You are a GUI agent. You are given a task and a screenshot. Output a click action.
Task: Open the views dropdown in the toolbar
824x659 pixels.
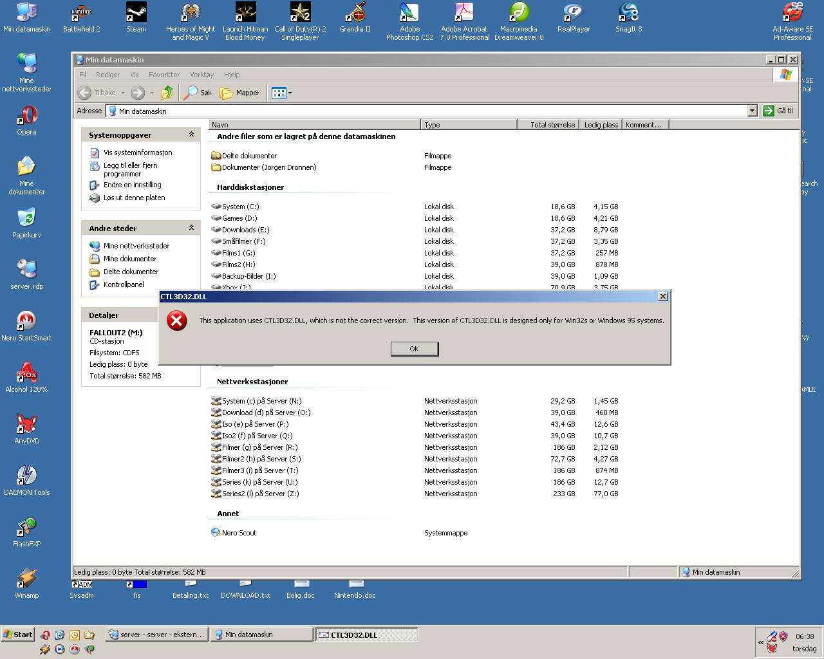tap(290, 93)
